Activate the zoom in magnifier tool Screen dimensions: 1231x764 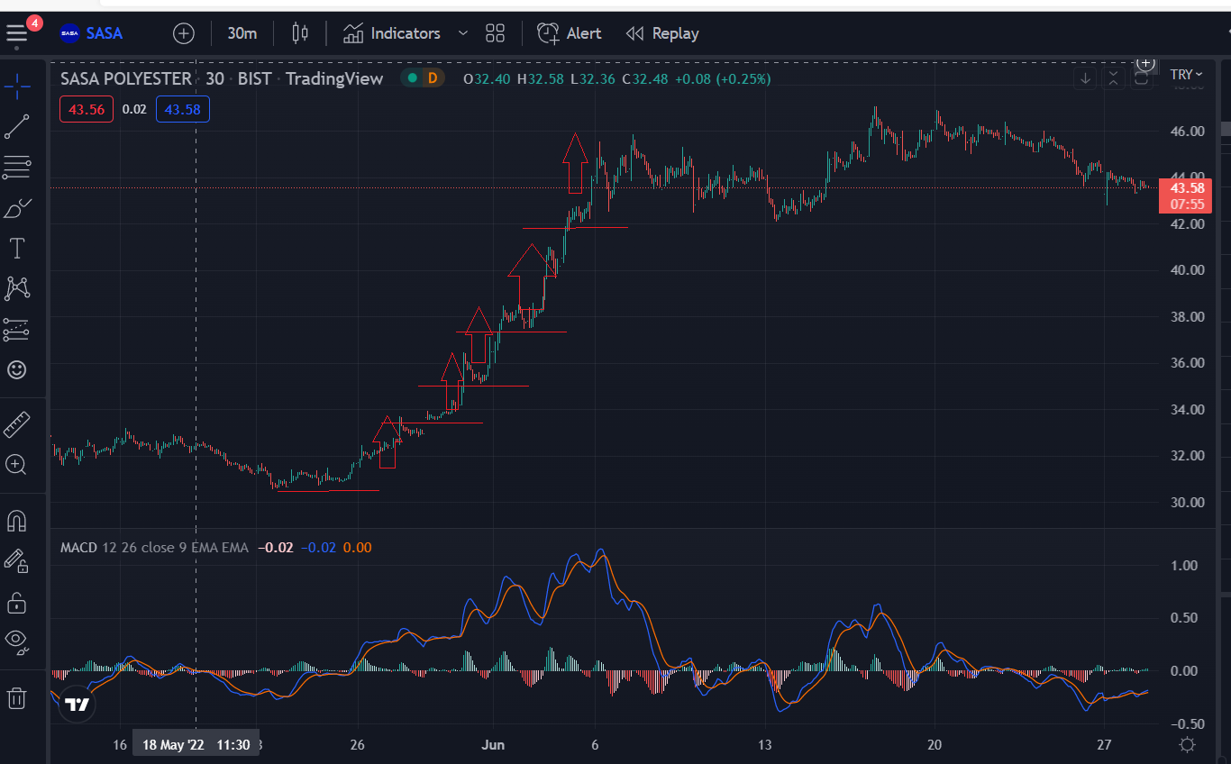[x=16, y=465]
